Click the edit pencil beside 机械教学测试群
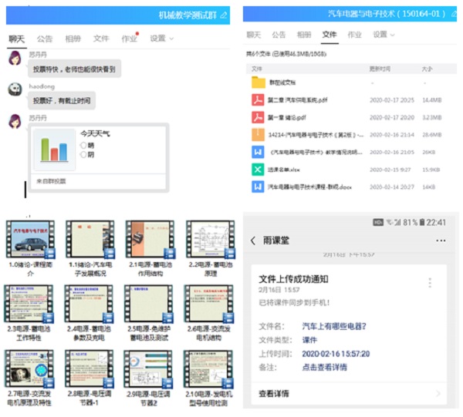Viewport: 463px width, 417px height. (x=224, y=15)
